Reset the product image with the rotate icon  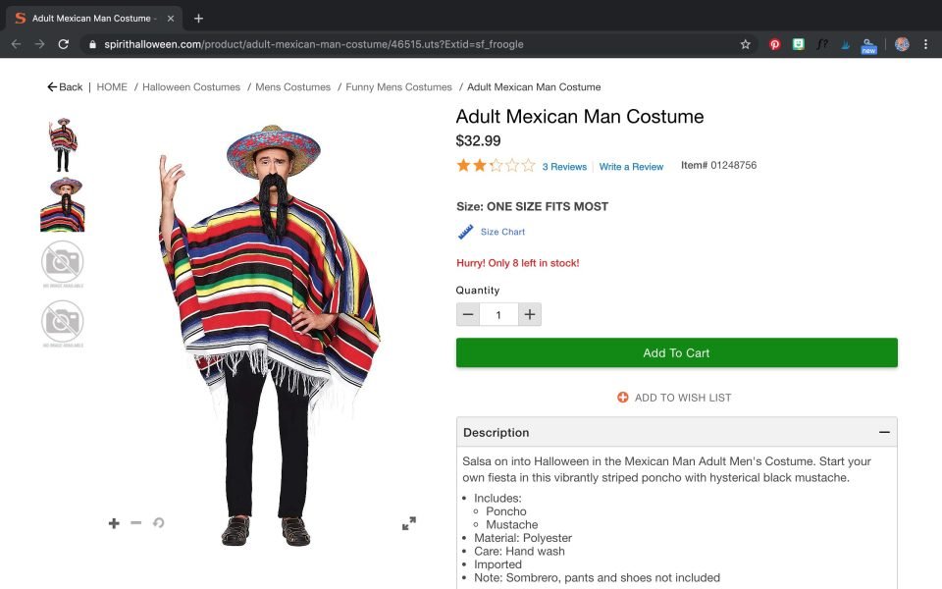coord(159,523)
